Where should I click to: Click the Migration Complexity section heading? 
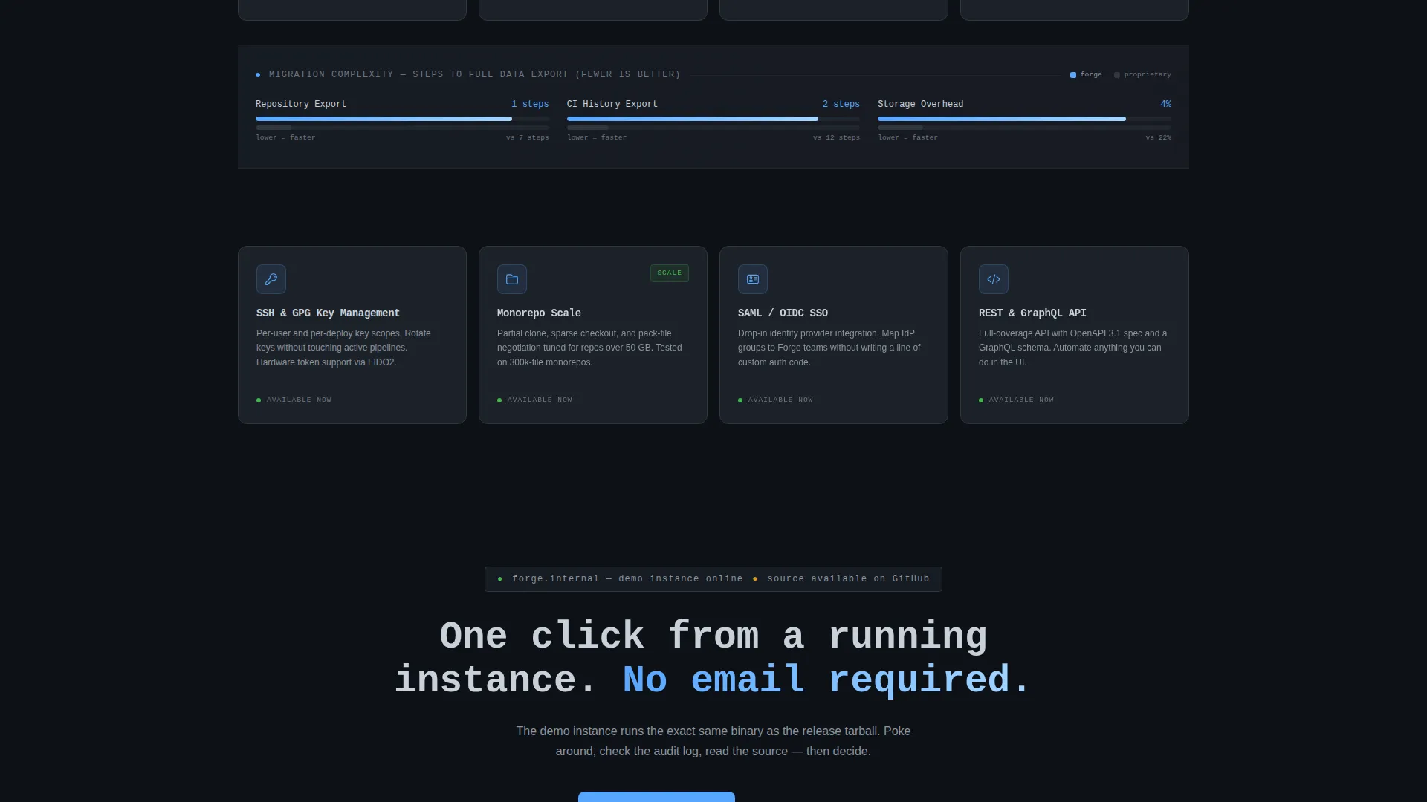(x=474, y=75)
